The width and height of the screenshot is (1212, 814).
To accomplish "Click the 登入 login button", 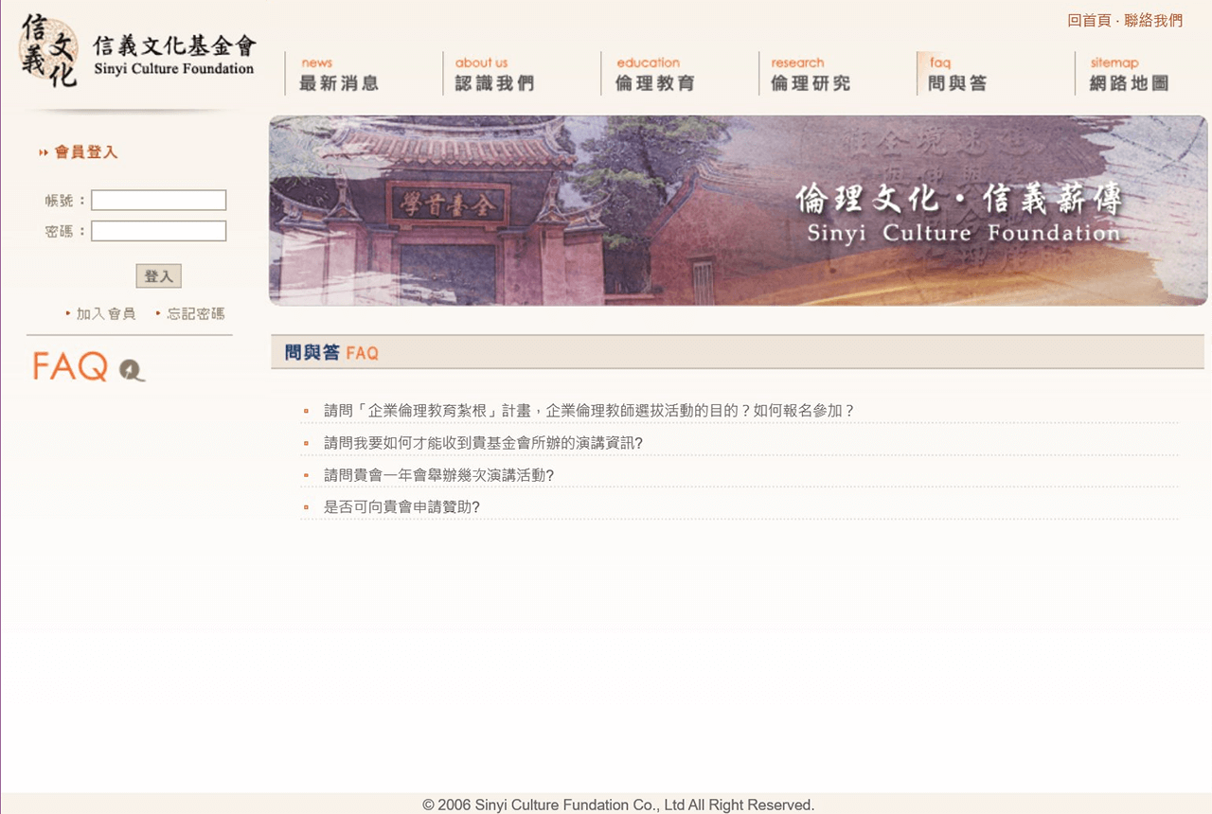I will click(x=158, y=275).
